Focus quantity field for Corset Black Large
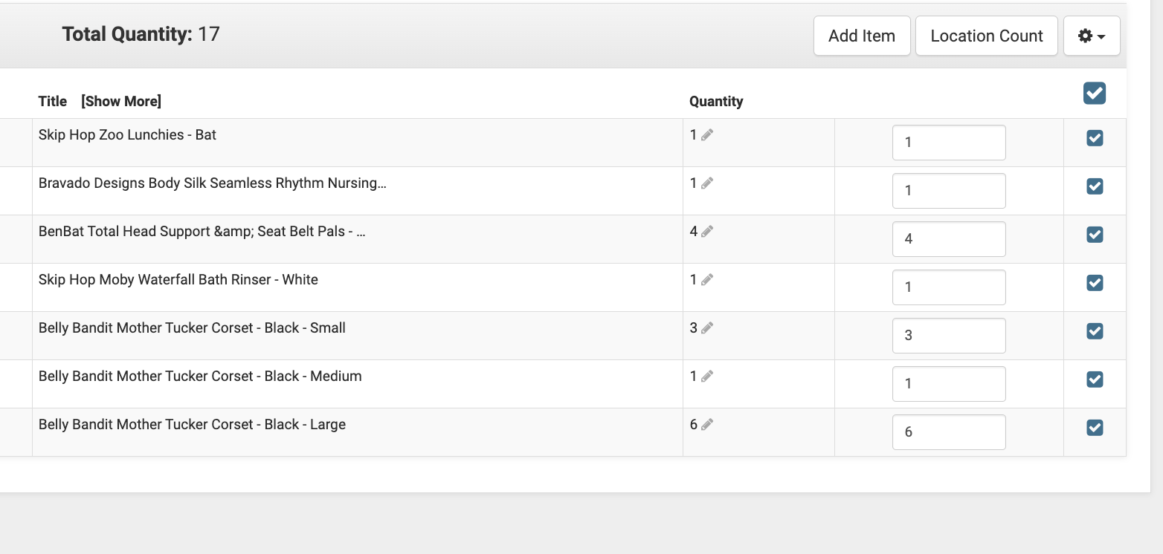The image size is (1163, 554). click(x=949, y=432)
